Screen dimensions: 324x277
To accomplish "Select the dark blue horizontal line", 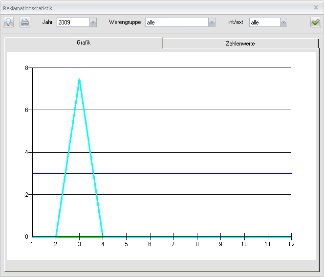I will pos(195,173).
